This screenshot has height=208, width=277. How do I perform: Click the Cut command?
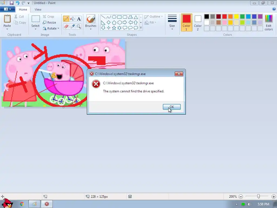19,17
